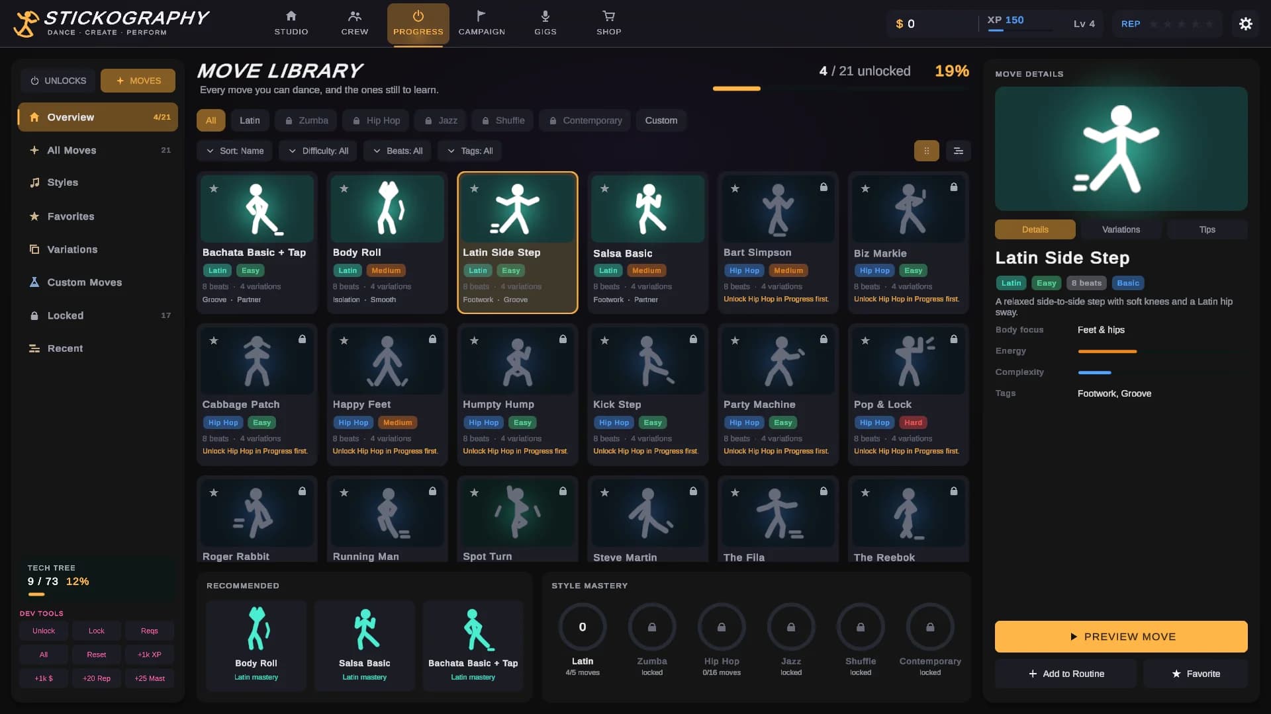Image resolution: width=1271 pixels, height=714 pixels.
Task: Open the Shop cart icon
Action: [x=609, y=16]
